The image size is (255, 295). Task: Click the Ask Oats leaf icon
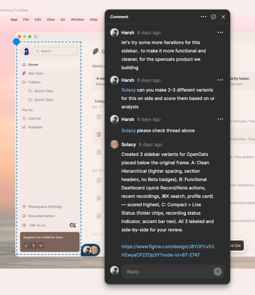(24, 73)
